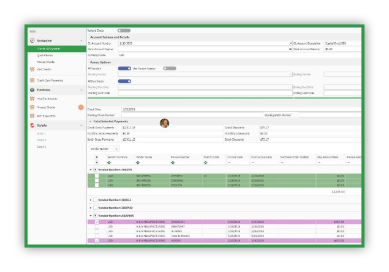The height and width of the screenshot is (272, 389).
Task: Uncheck the first A & A Manufacturing invoice row
Action: pyautogui.click(x=97, y=222)
